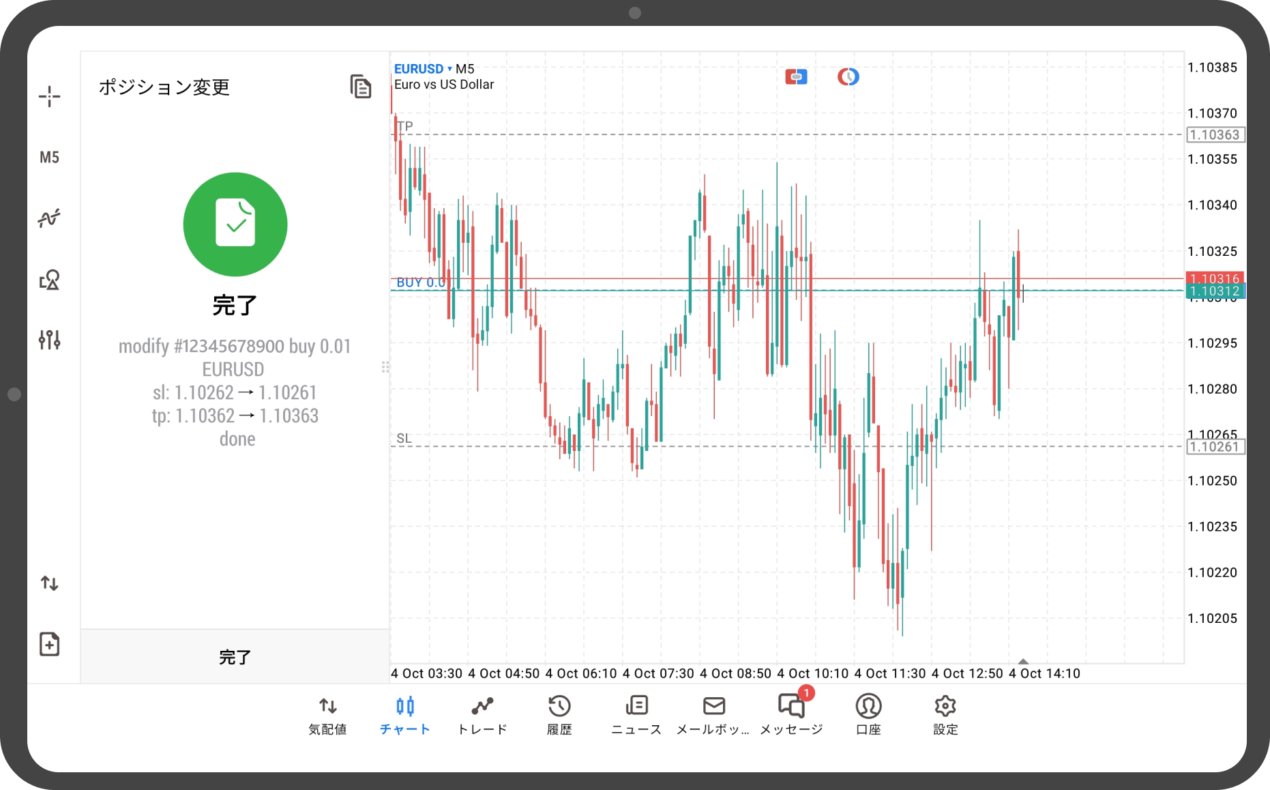Click the 1.10385 price axis label

click(x=1212, y=68)
